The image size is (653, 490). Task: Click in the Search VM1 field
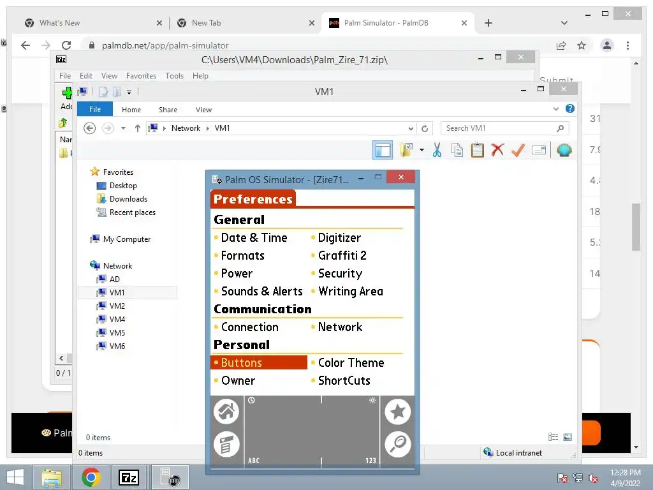tap(505, 128)
